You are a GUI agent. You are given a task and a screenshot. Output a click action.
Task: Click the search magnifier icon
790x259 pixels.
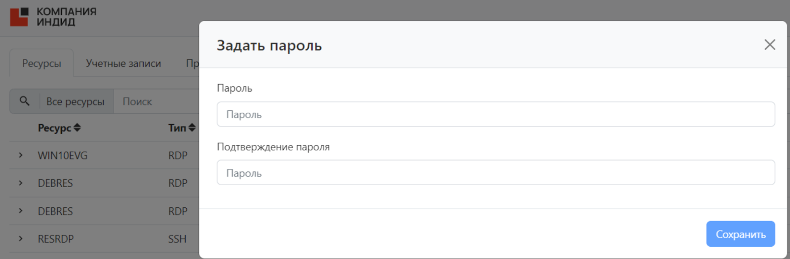pos(24,101)
